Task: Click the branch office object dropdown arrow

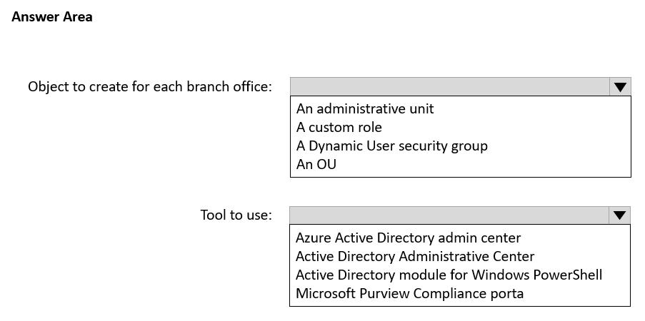Action: pos(620,87)
